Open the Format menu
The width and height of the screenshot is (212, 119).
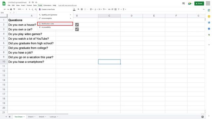tap(29, 5)
